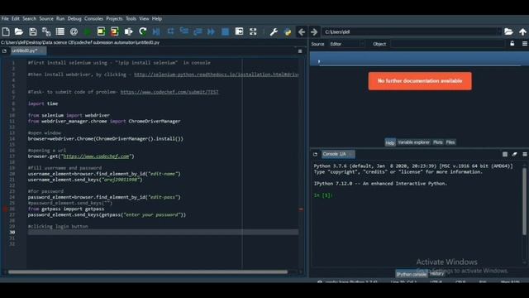Switch to the Variable explorer tab
This screenshot has height=298, width=529.
pyautogui.click(x=413, y=142)
